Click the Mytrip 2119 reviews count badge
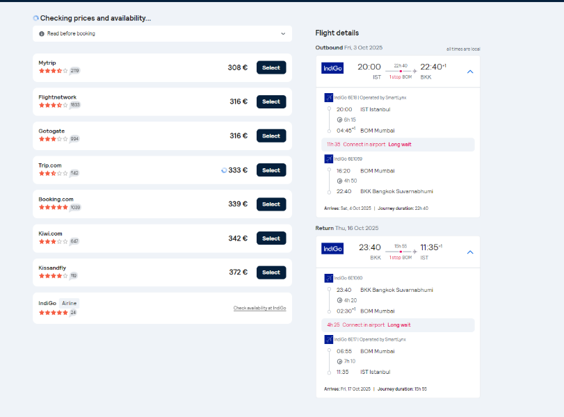Image resolution: width=564 pixels, height=417 pixels. point(75,71)
